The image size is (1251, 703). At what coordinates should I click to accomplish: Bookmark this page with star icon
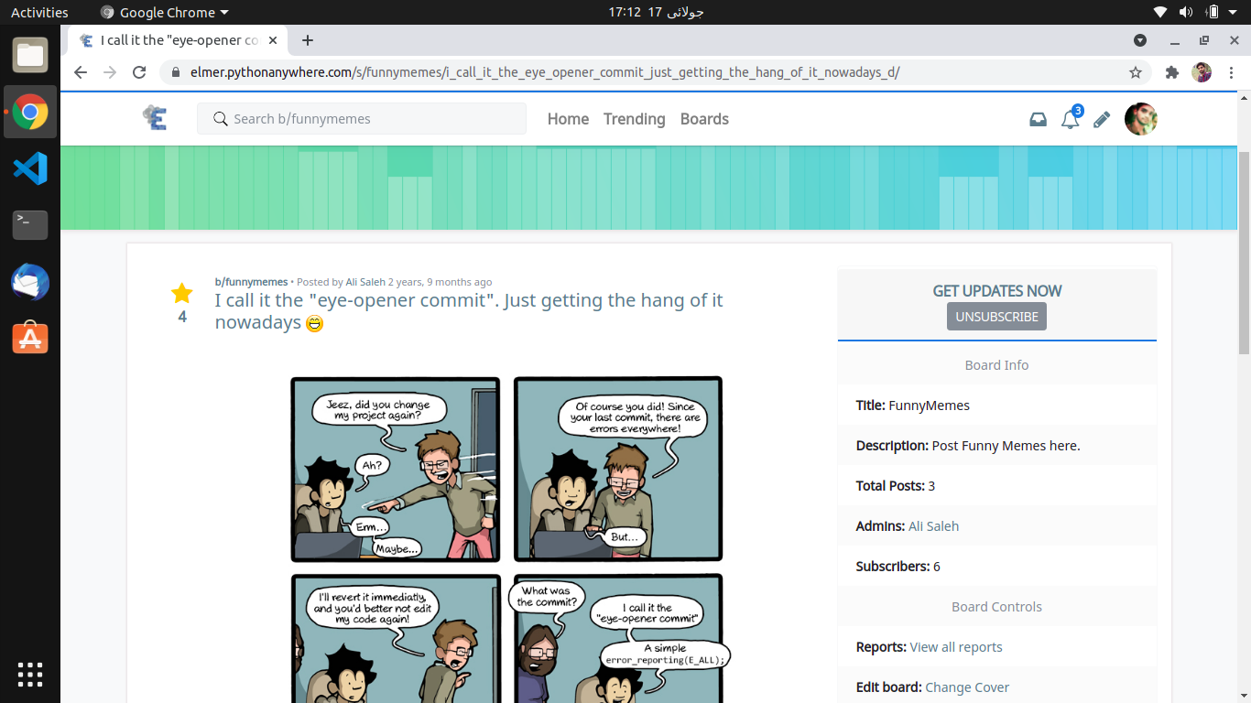[x=1136, y=72]
